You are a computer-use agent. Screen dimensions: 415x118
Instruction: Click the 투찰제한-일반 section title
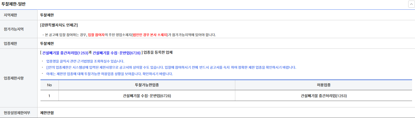click(x=13, y=4)
